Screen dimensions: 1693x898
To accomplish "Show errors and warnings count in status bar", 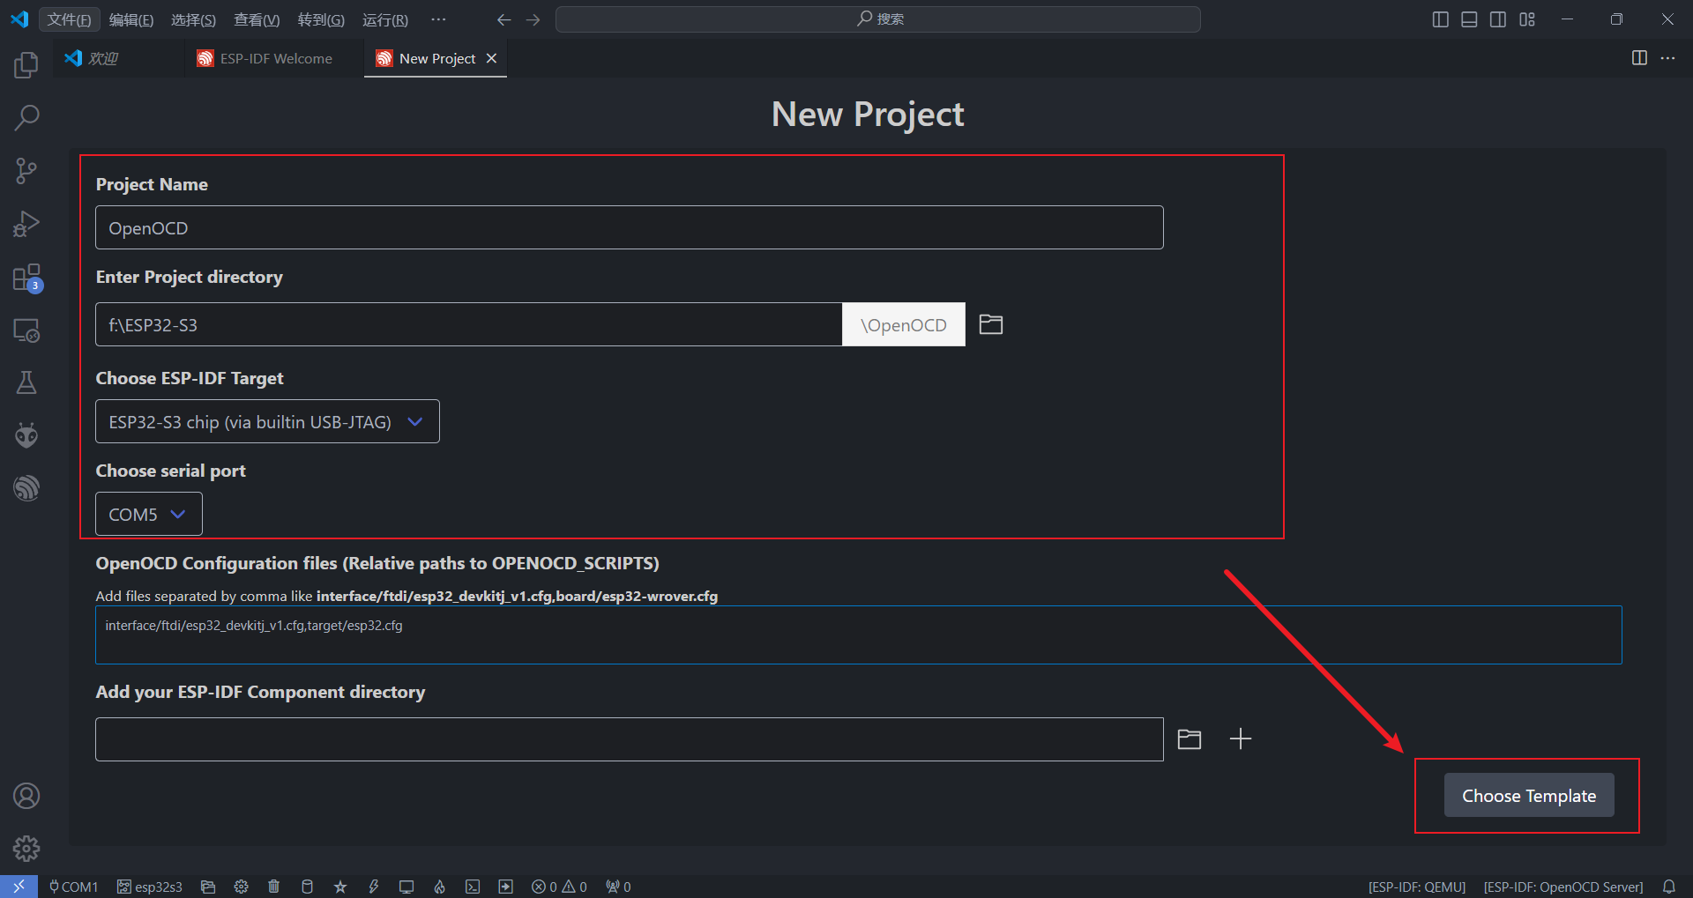I will tap(559, 887).
